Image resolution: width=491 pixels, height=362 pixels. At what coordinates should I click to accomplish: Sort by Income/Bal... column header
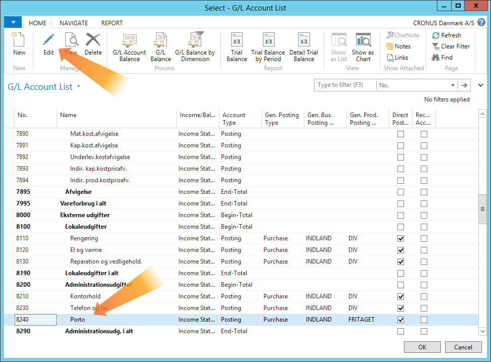click(198, 119)
